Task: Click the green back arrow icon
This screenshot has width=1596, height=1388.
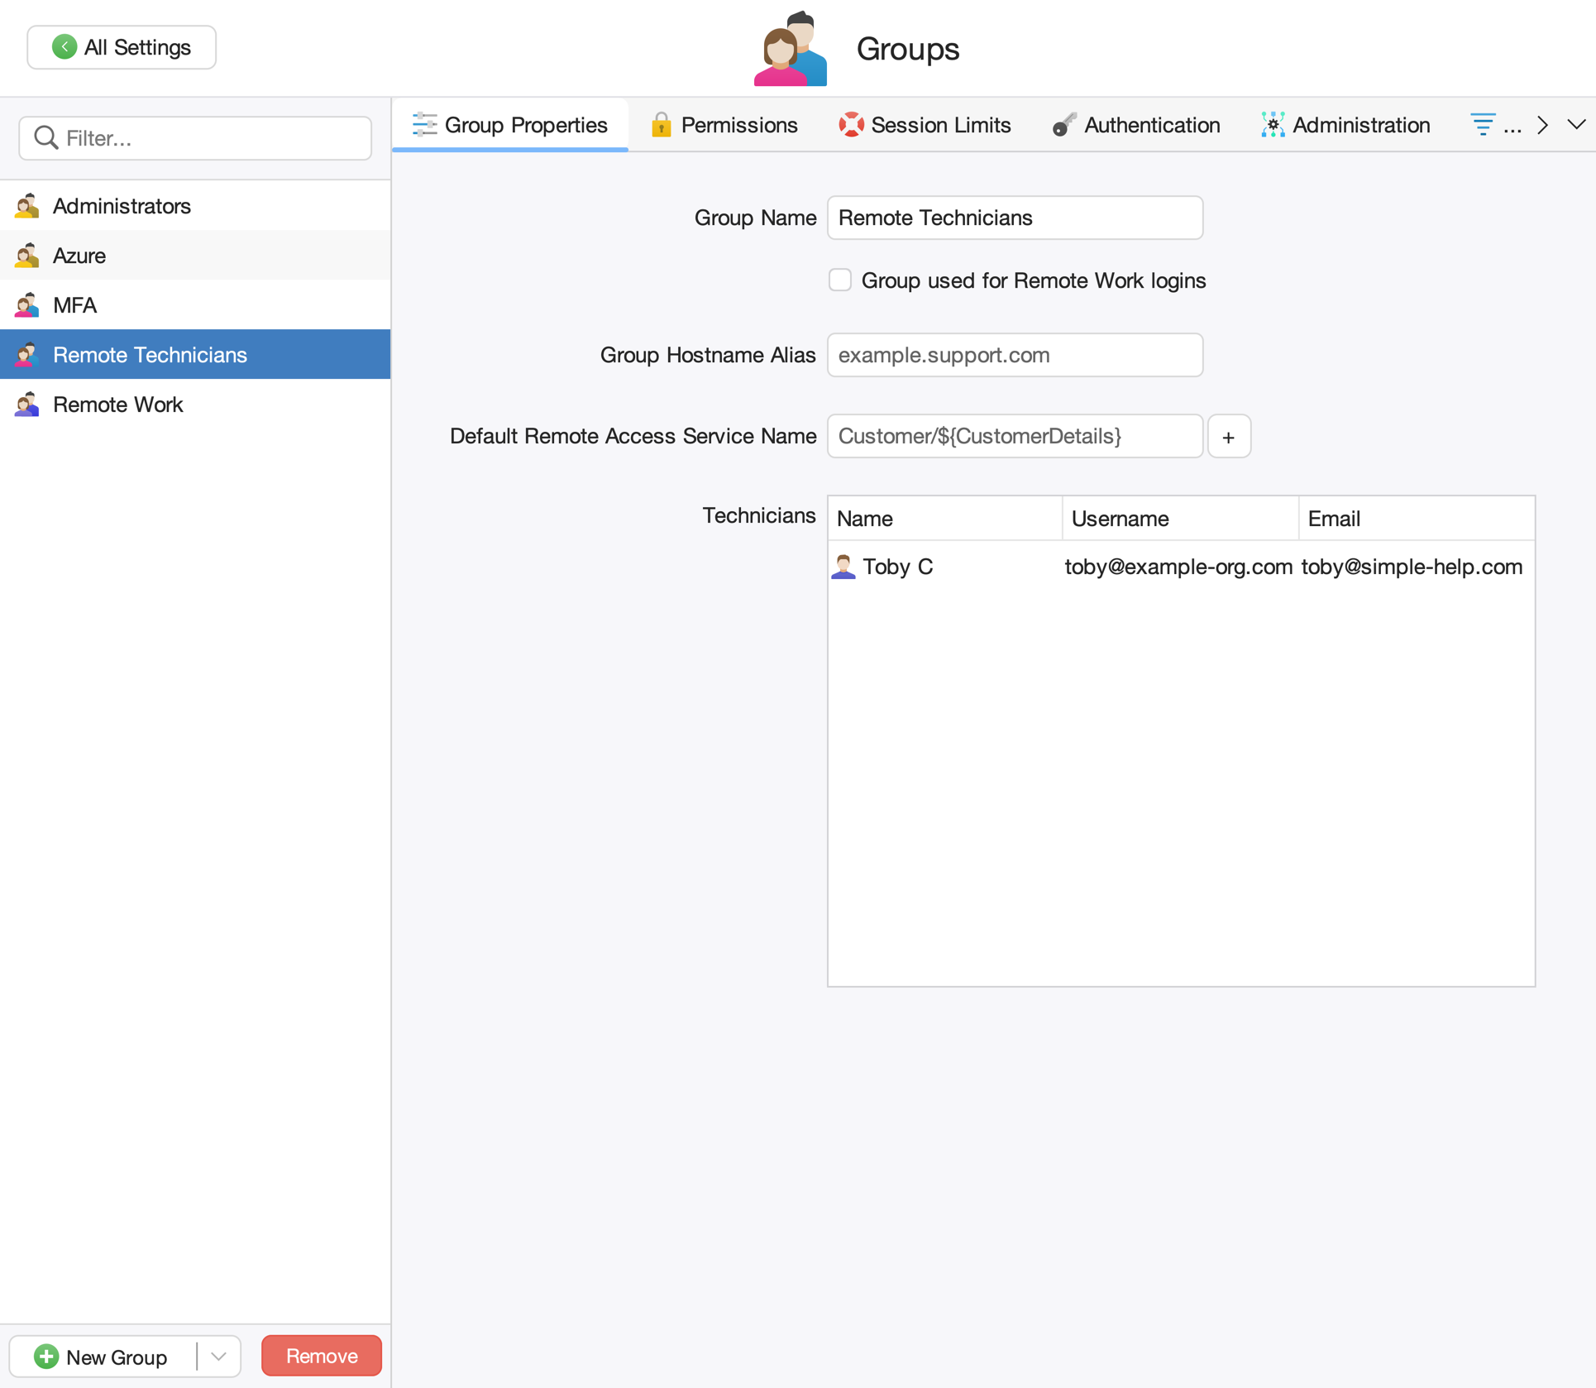Action: coord(65,47)
